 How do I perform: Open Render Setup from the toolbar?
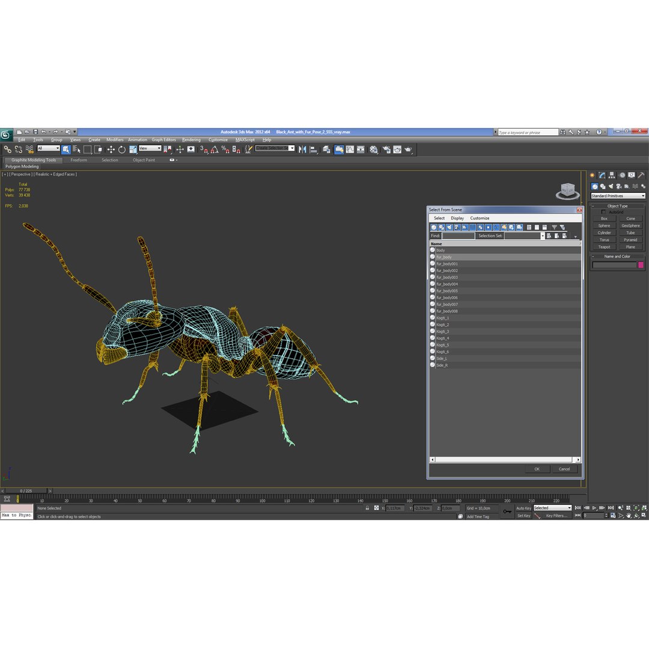pyautogui.click(x=386, y=150)
